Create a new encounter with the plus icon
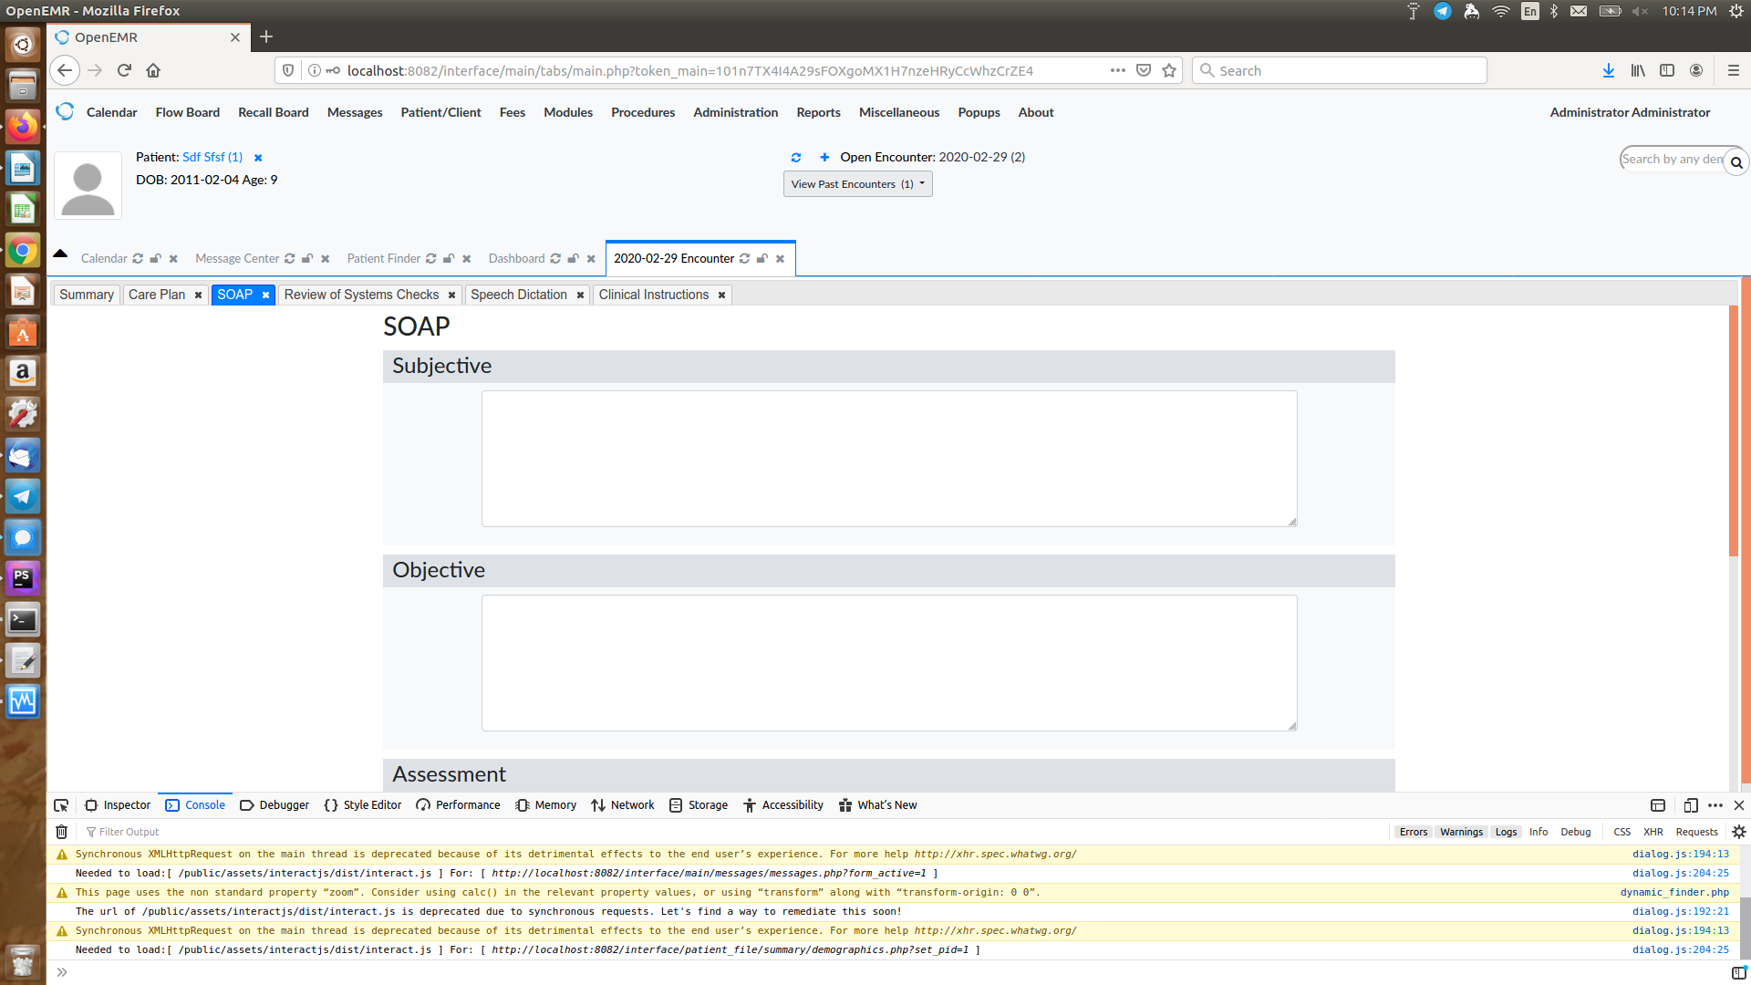This screenshot has width=1751, height=985. click(824, 157)
